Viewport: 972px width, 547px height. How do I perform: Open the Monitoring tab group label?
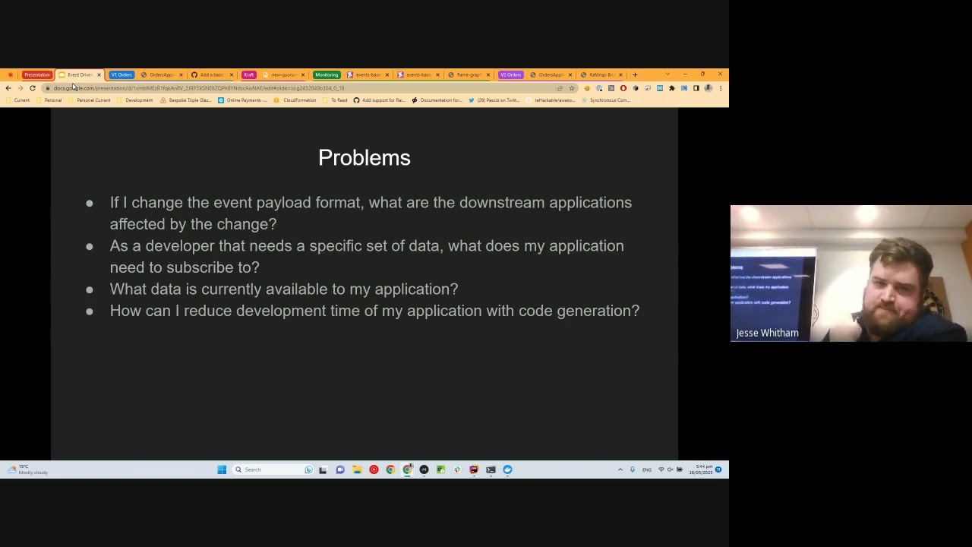pos(327,74)
